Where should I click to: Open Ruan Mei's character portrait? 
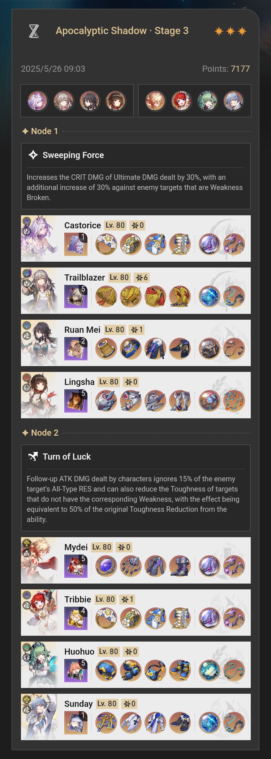point(39,343)
